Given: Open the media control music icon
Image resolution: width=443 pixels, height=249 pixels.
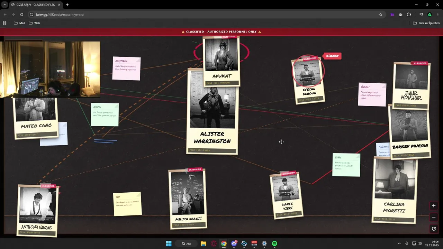Looking at the screenshot, I should pyautogui.click(x=421, y=15).
